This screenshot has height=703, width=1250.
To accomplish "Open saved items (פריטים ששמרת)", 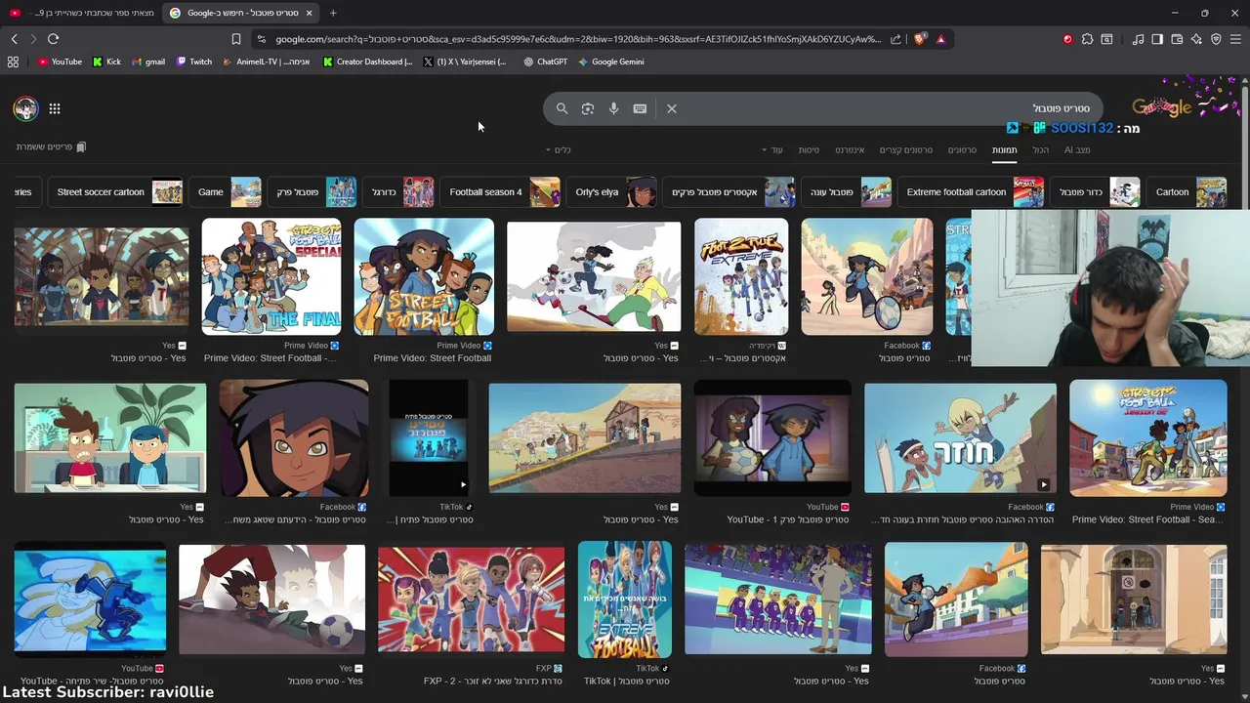I will click(x=51, y=146).
